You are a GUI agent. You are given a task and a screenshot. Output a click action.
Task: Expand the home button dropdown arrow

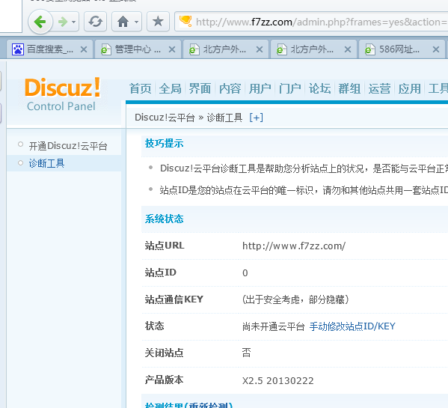point(137,22)
